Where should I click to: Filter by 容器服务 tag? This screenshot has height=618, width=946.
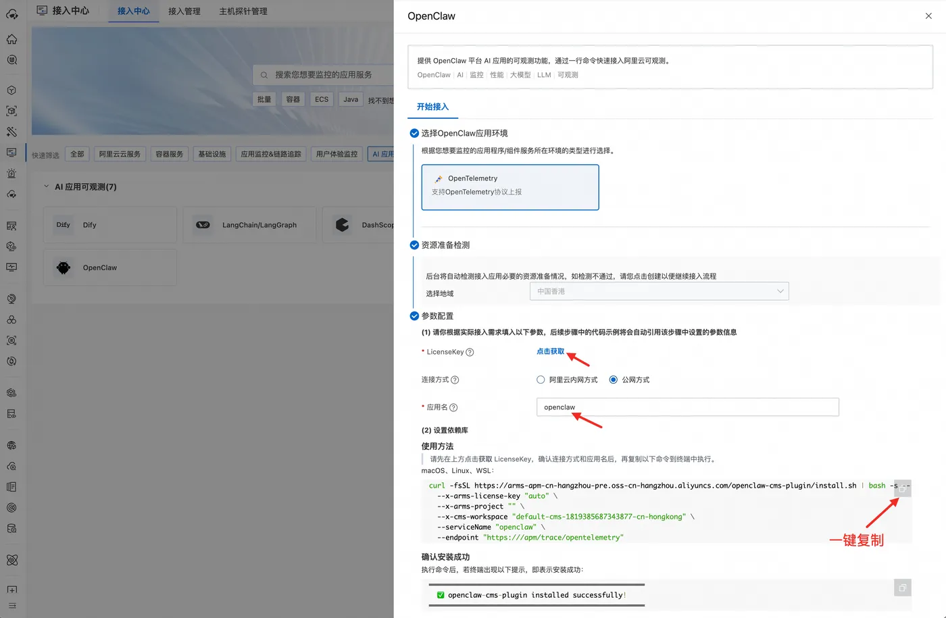(170, 154)
